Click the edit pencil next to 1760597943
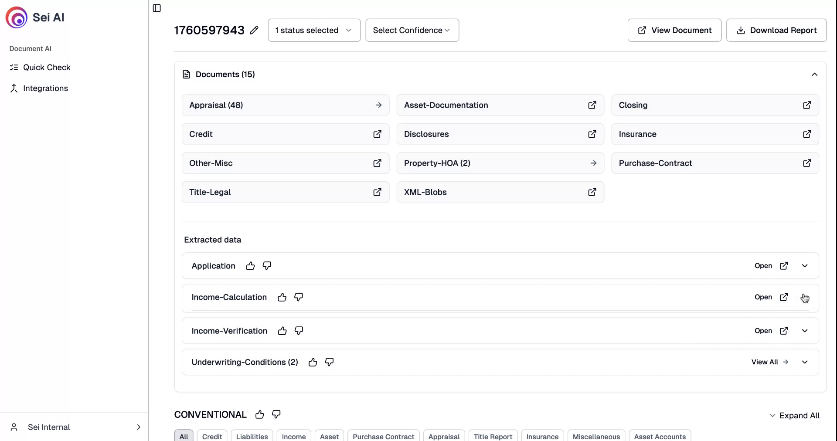The image size is (837, 441). coord(255,30)
